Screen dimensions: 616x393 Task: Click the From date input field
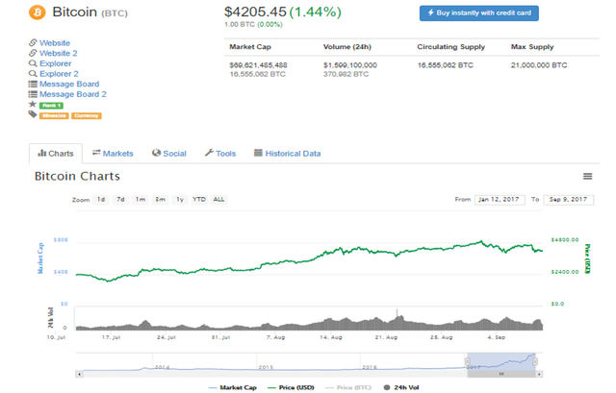(x=500, y=200)
